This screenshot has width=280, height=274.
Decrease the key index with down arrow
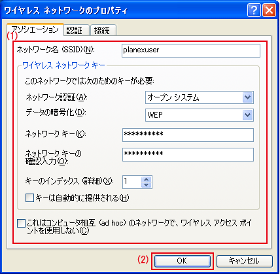(x=147, y=185)
